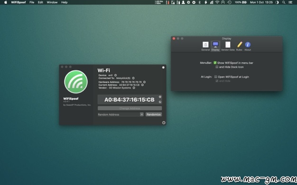This screenshot has height=185, width=297.
Task: Click the arrow icon next to Device en0
Action: [116, 75]
